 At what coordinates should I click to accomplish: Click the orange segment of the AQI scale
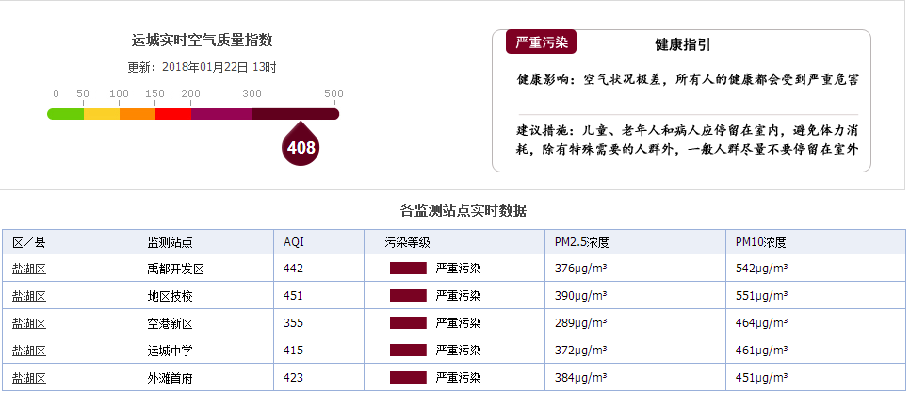click(x=138, y=114)
